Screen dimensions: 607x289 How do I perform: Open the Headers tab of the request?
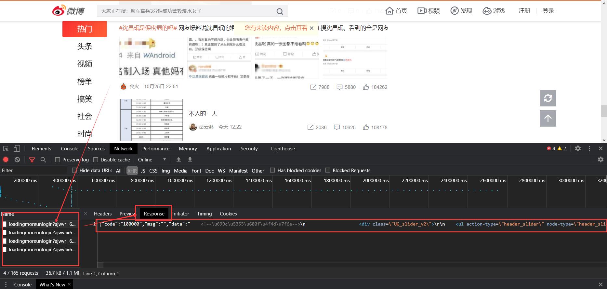[103, 214]
